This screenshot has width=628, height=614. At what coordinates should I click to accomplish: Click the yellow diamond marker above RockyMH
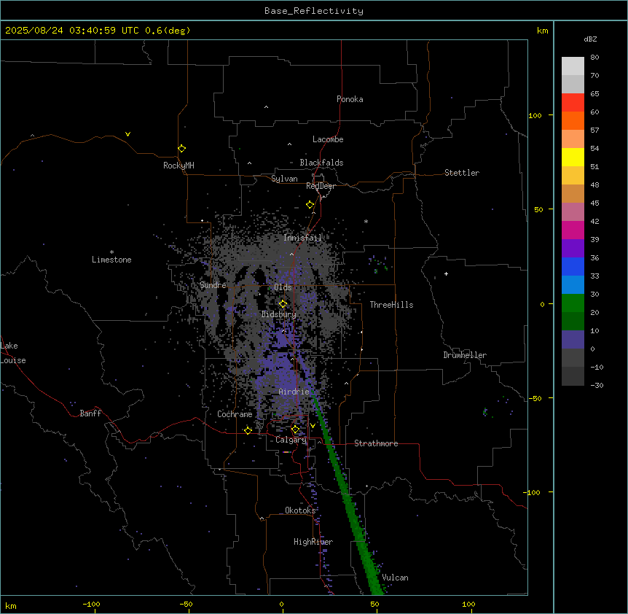[x=181, y=149]
